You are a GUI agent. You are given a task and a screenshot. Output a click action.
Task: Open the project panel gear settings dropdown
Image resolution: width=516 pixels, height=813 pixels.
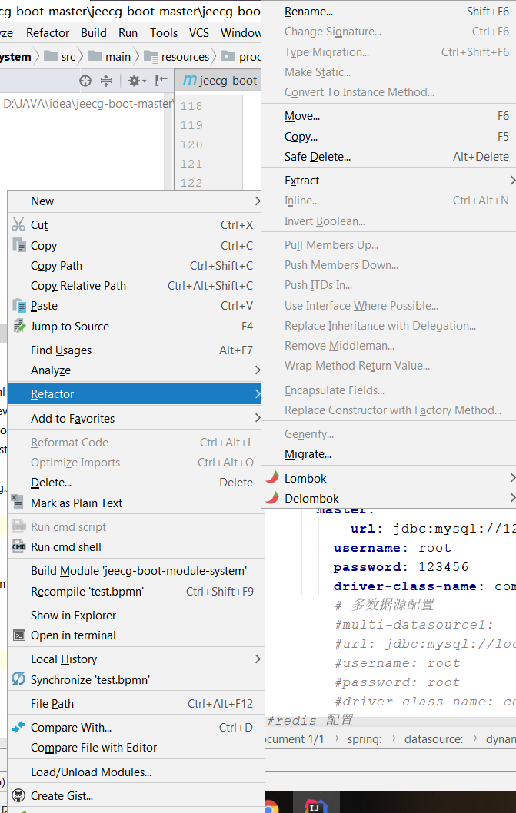point(137,81)
